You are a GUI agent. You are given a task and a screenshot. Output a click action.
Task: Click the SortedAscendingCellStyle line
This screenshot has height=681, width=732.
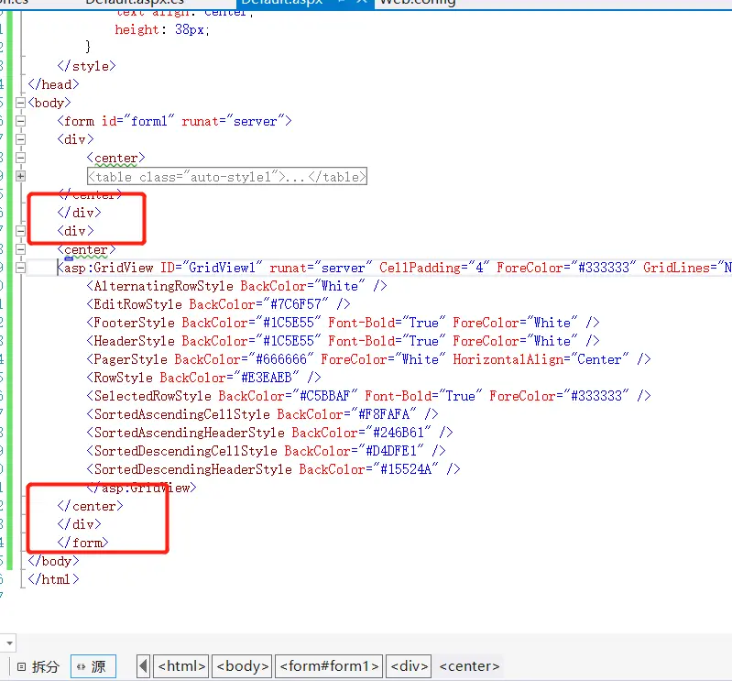pyautogui.click(x=262, y=414)
